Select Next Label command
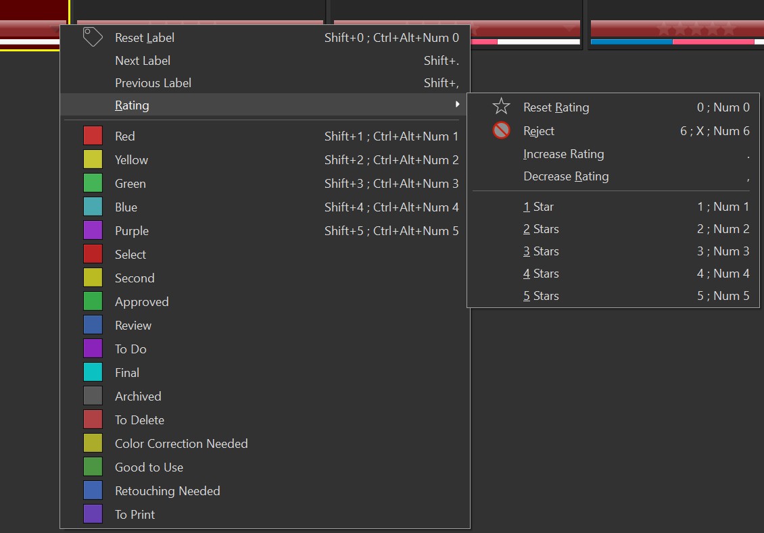This screenshot has height=533, width=764. 264,60
